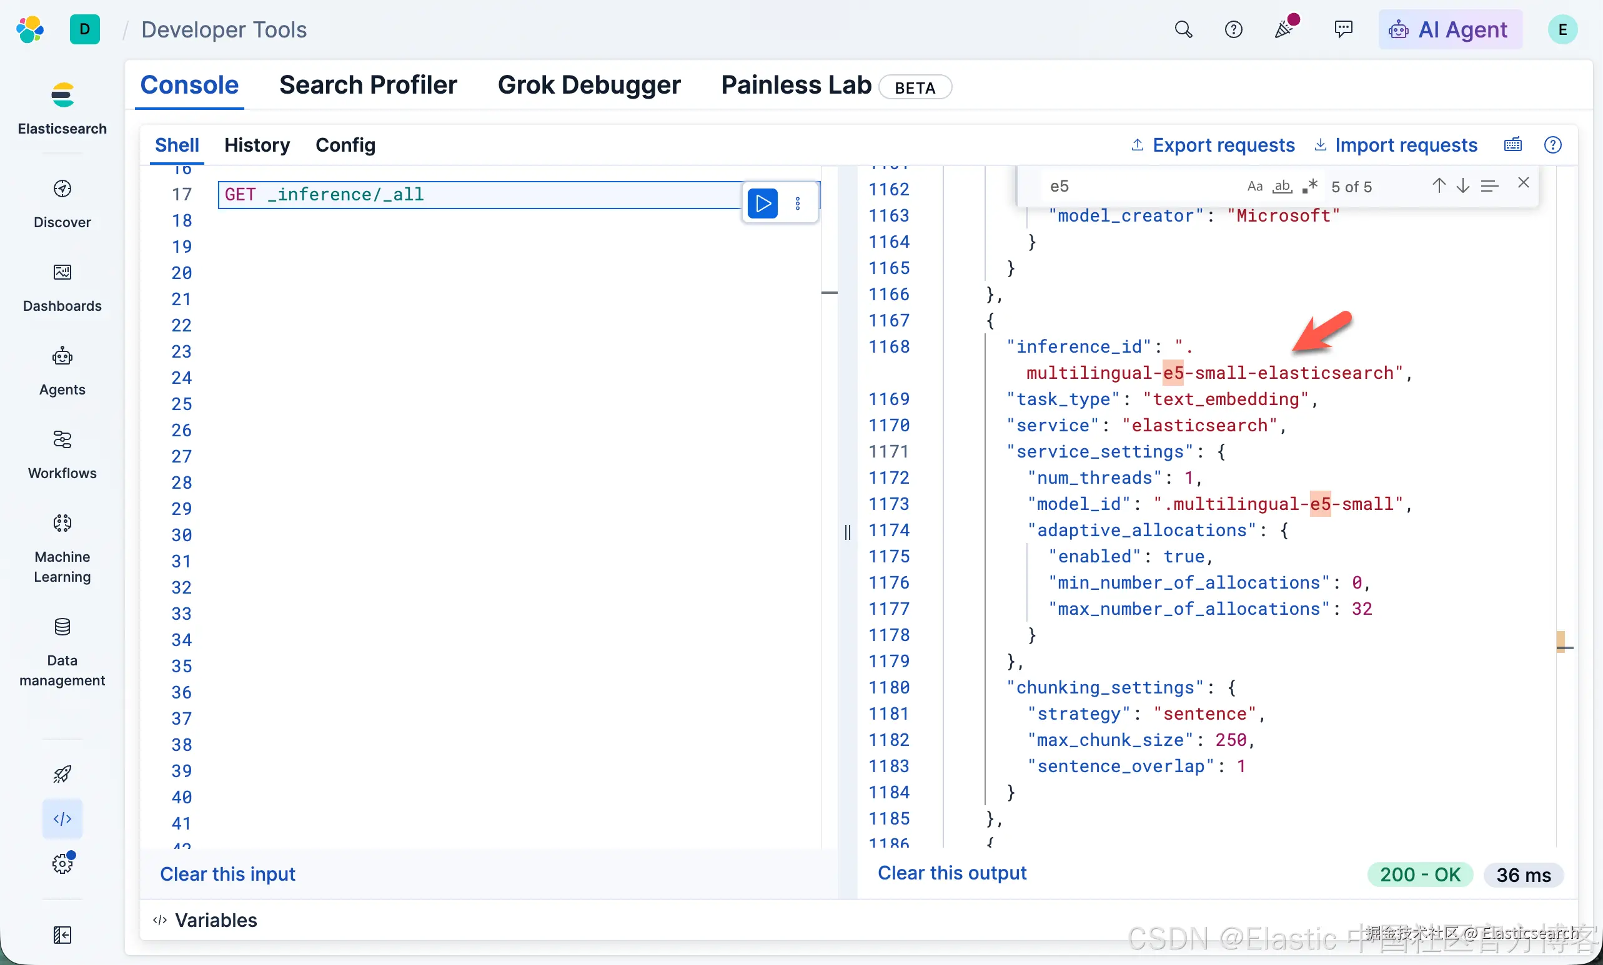Go to next find match arrow
Screen dimensions: 1603x965
pos(1462,186)
